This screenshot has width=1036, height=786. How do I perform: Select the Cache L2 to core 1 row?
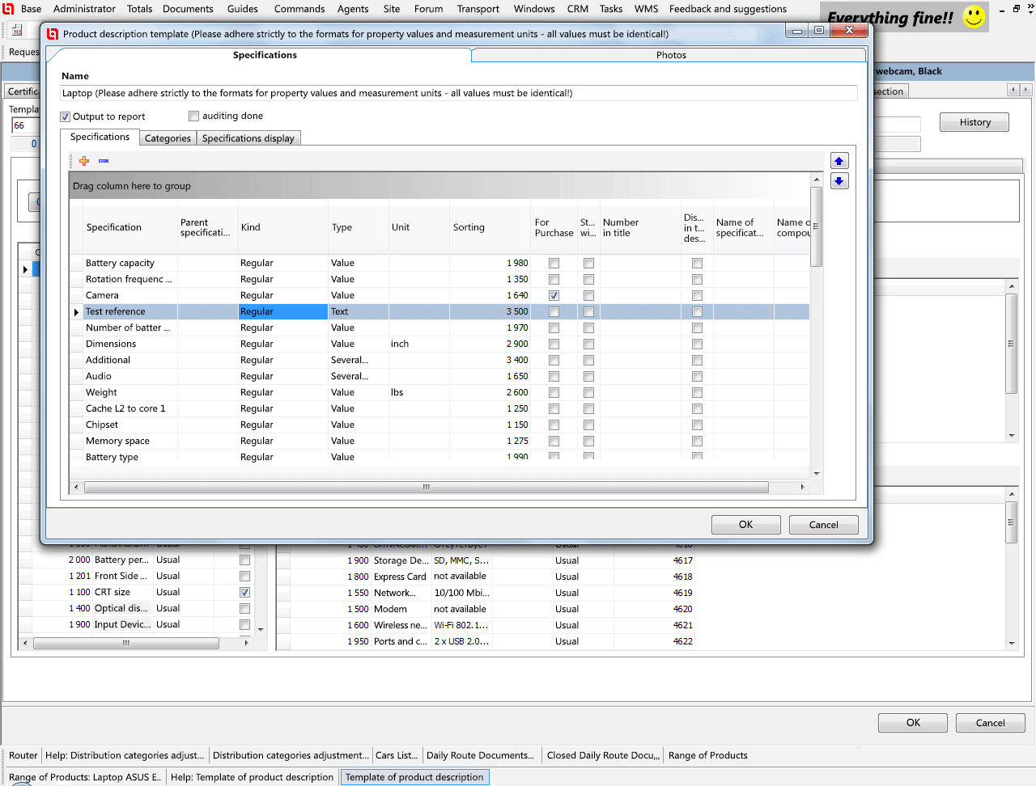pyautogui.click(x=439, y=408)
